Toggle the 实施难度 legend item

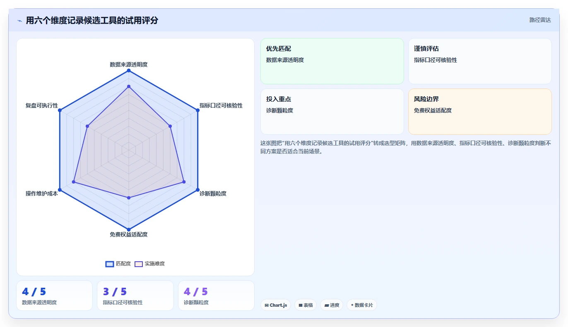click(x=149, y=264)
